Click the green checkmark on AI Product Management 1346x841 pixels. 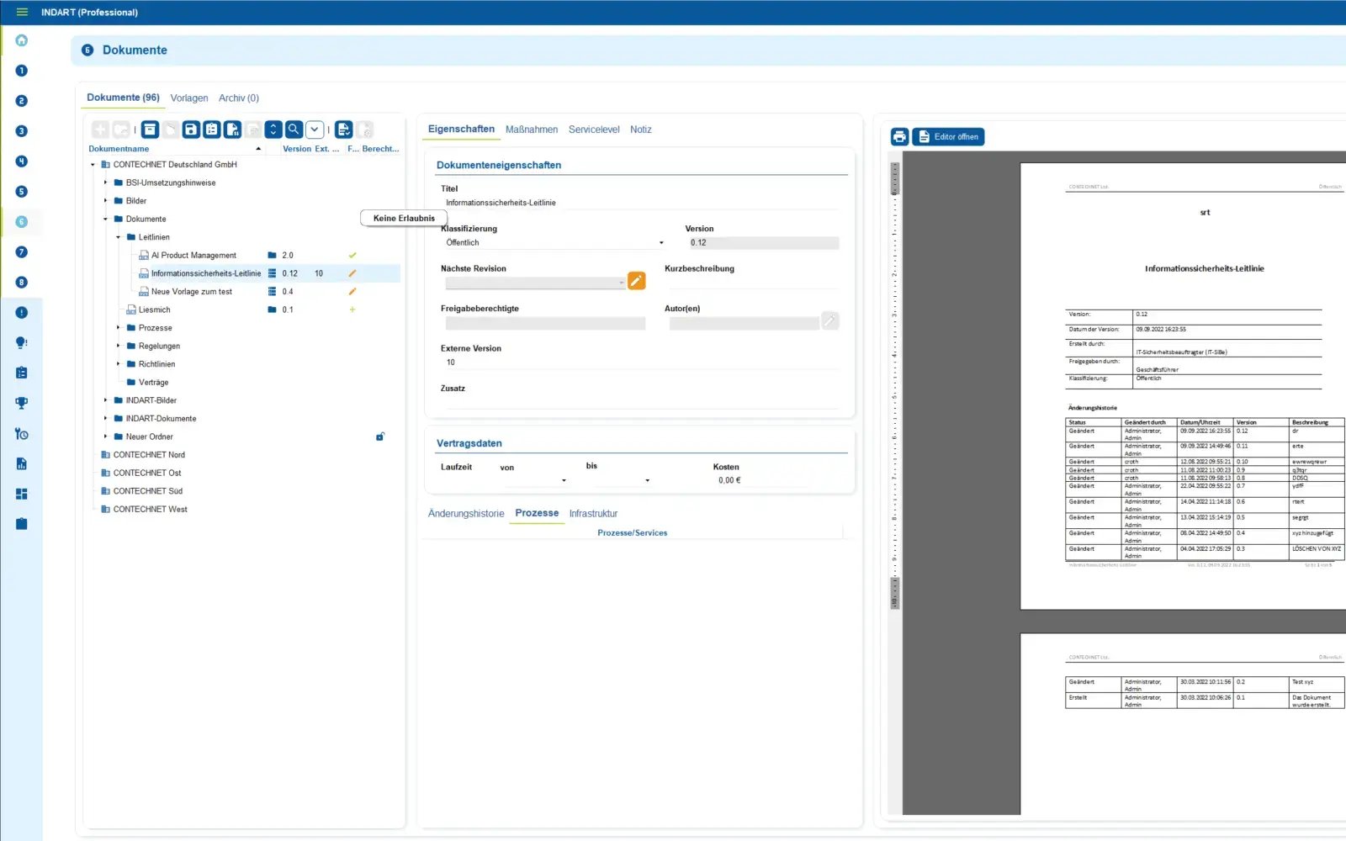[352, 255]
